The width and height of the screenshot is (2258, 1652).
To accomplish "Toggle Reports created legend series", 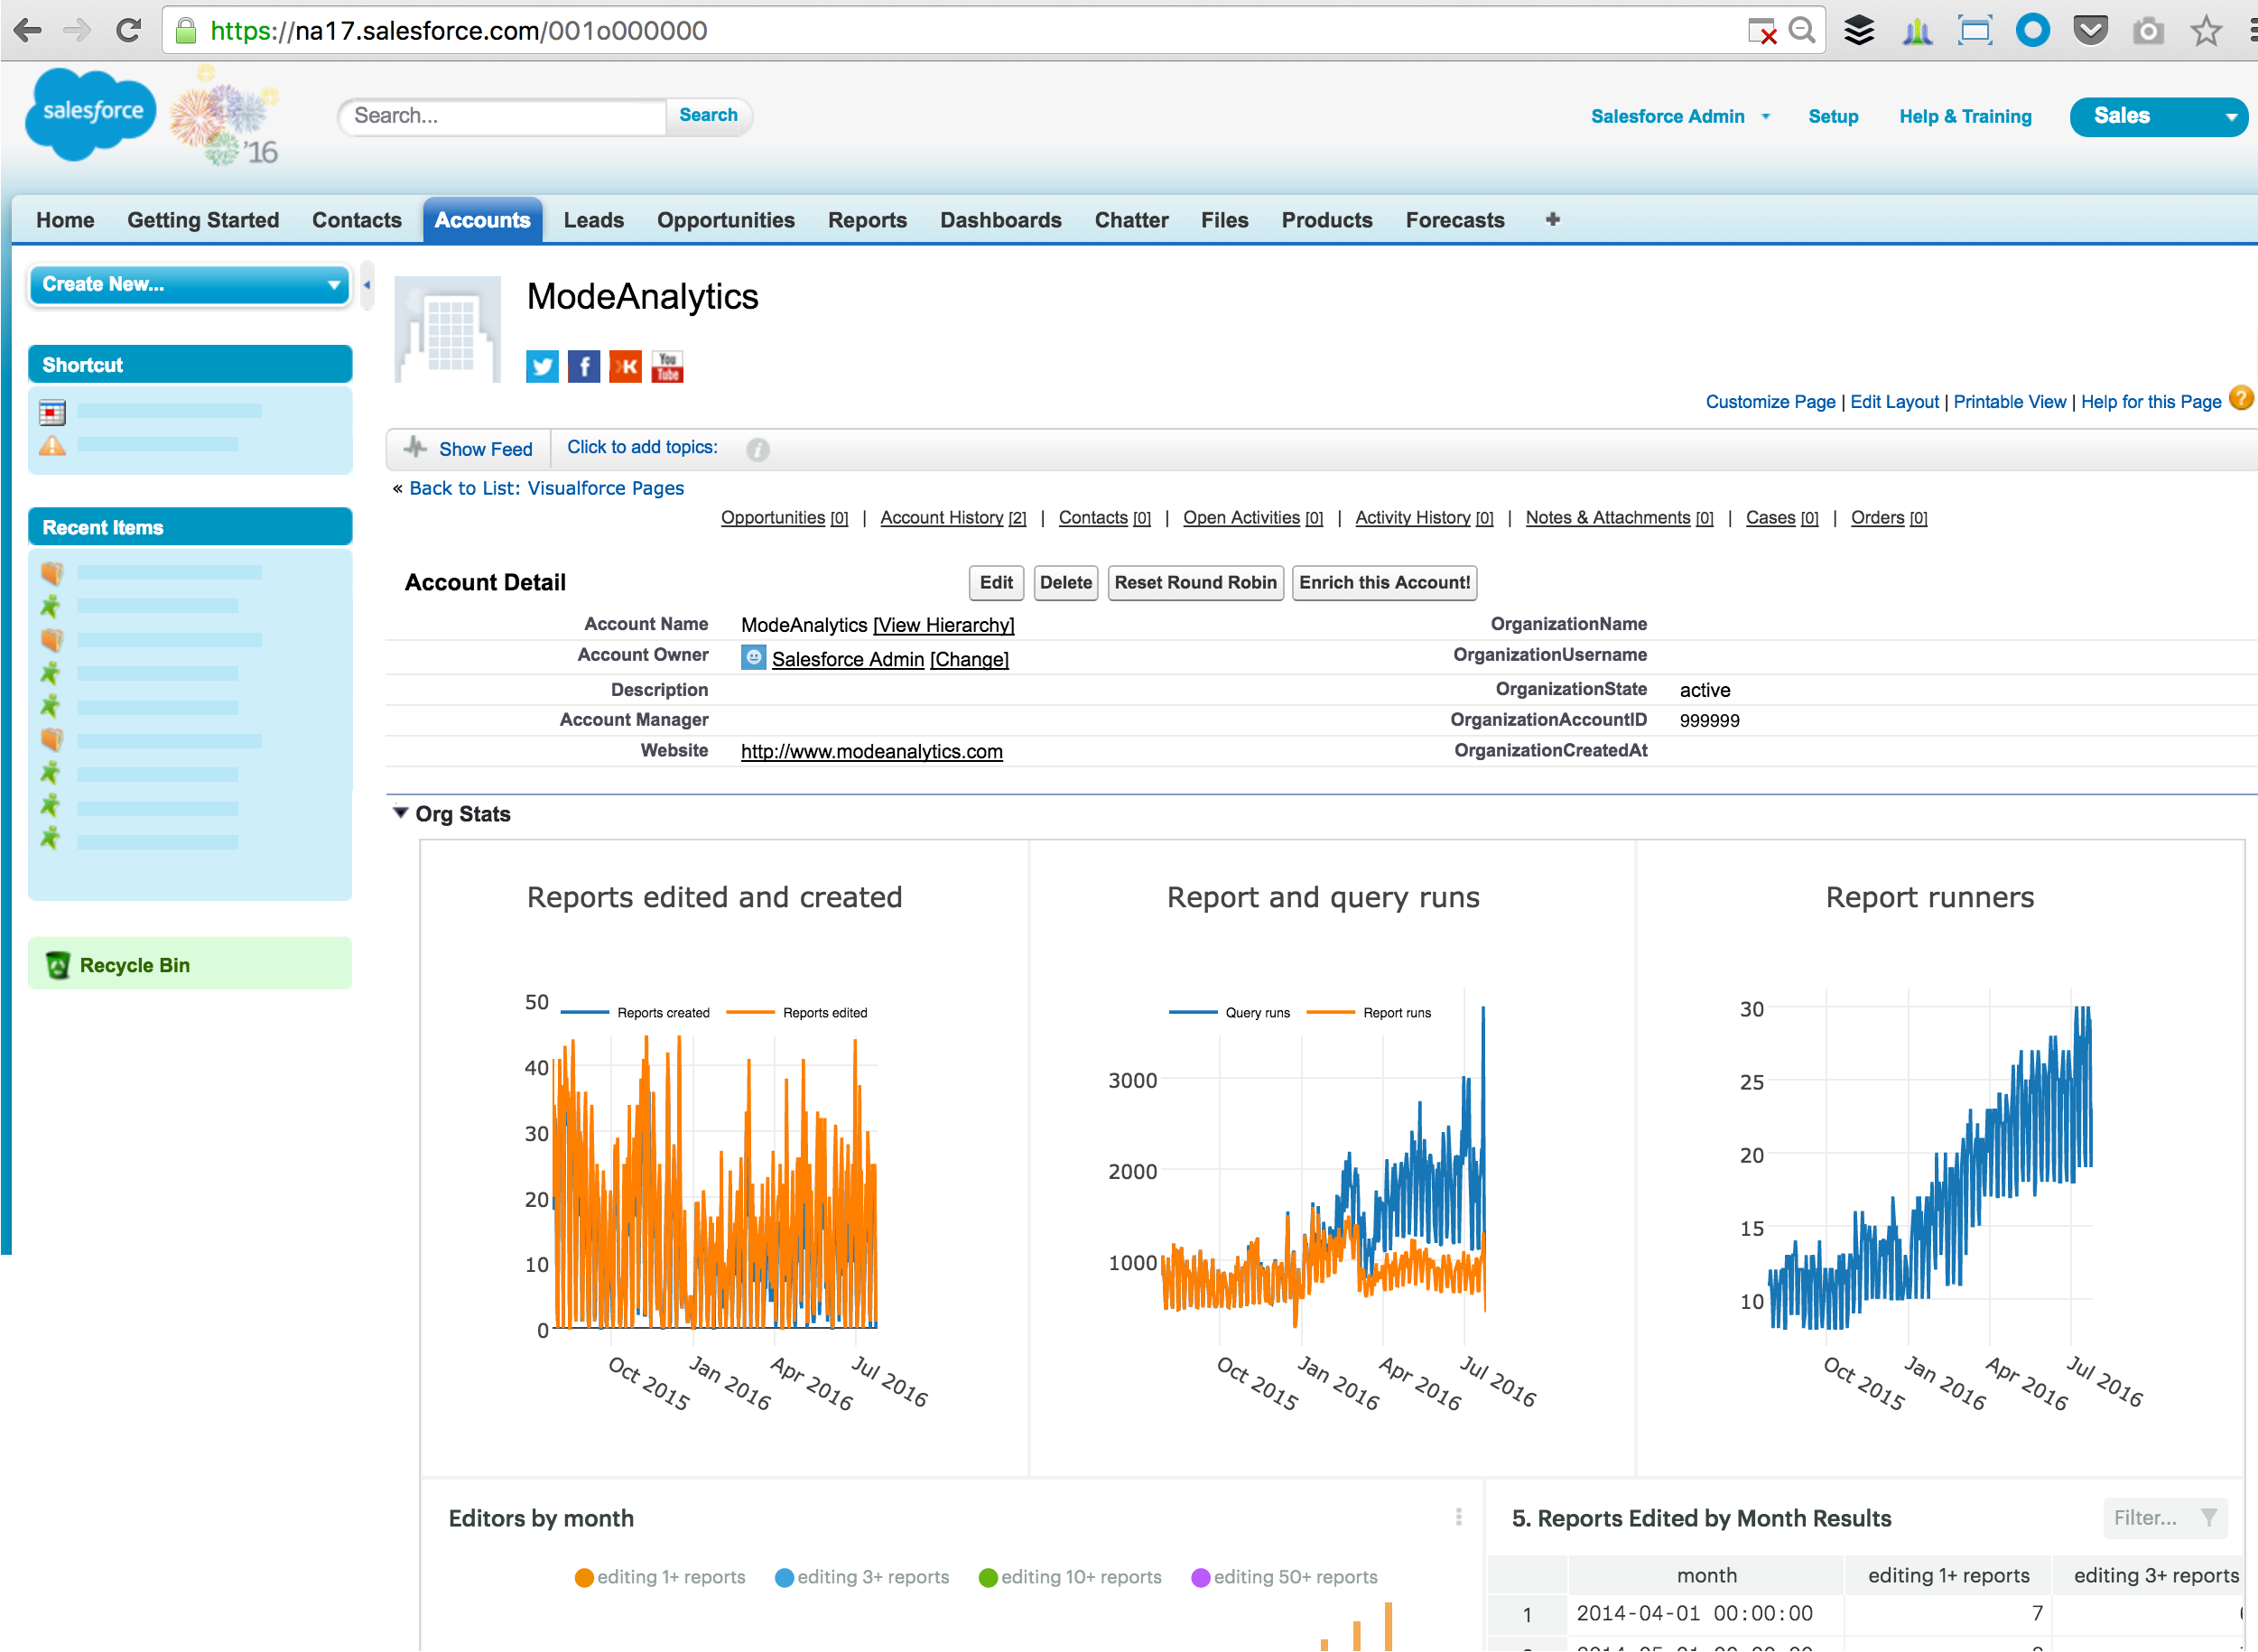I will (636, 1013).
